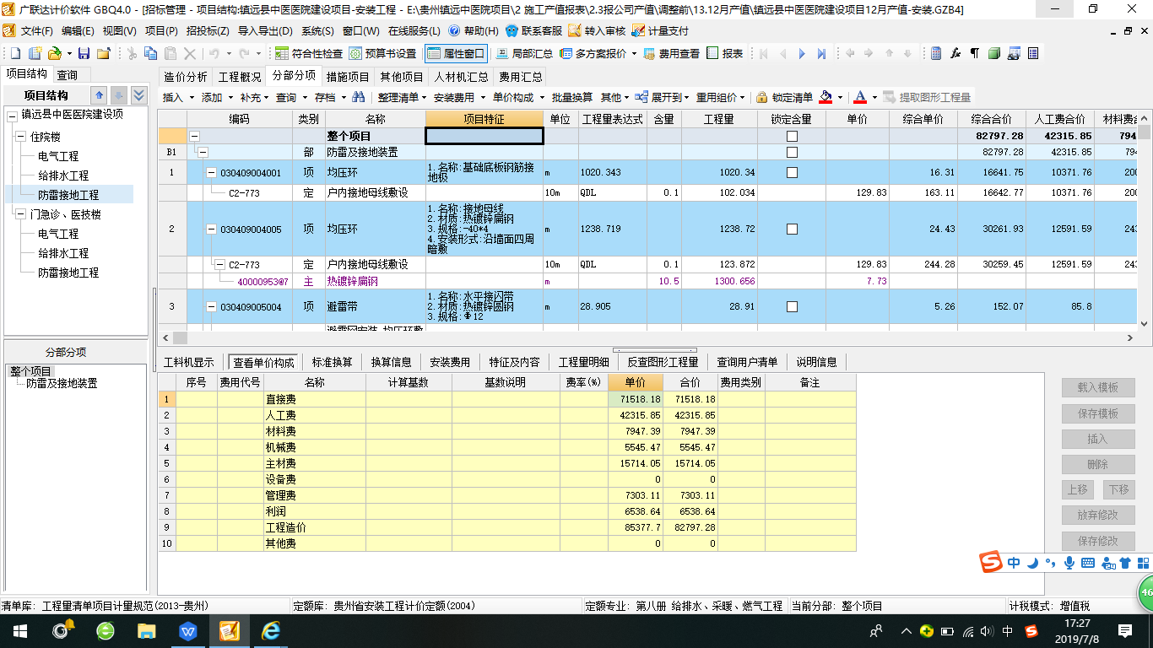Tick 锁定含量 checkbox for 避雷带 row
The width and height of the screenshot is (1153, 648).
[x=792, y=306]
